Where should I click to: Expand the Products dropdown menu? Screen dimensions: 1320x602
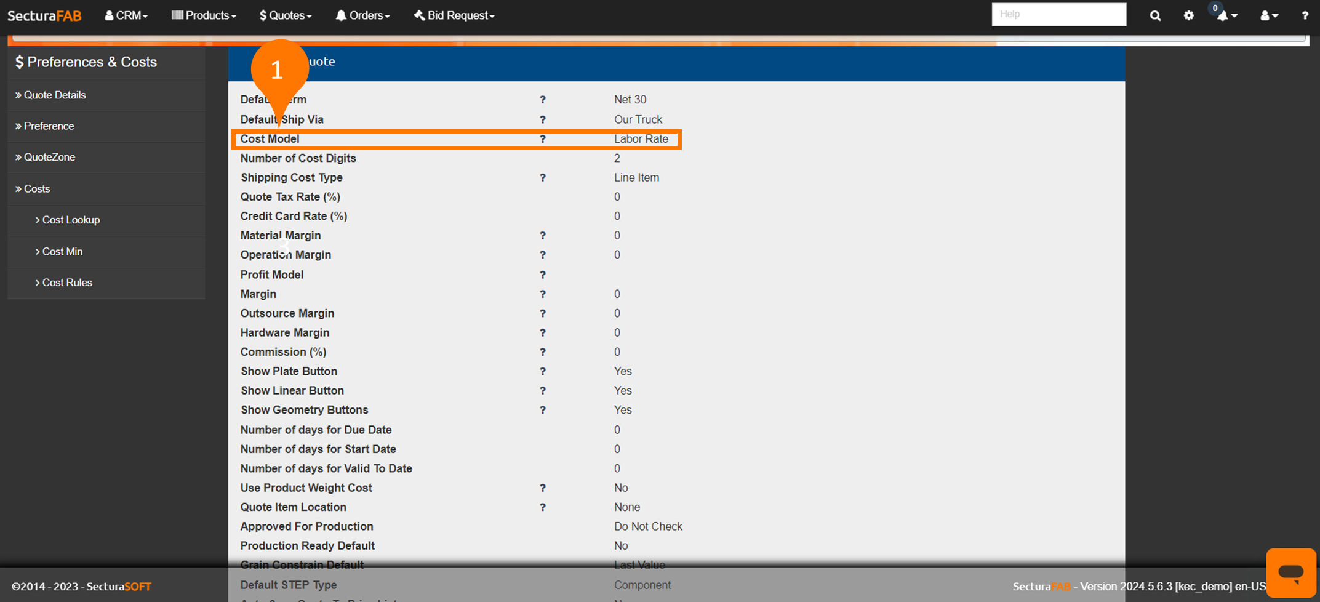204,15
